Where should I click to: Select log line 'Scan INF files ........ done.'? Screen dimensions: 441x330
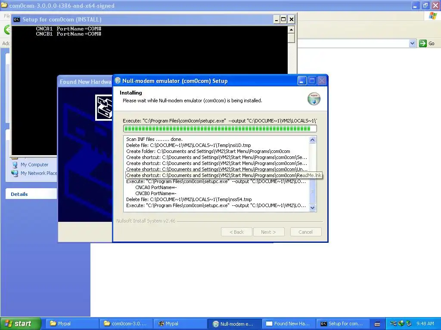tap(155, 139)
